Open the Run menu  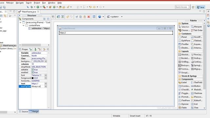coord(44,3)
